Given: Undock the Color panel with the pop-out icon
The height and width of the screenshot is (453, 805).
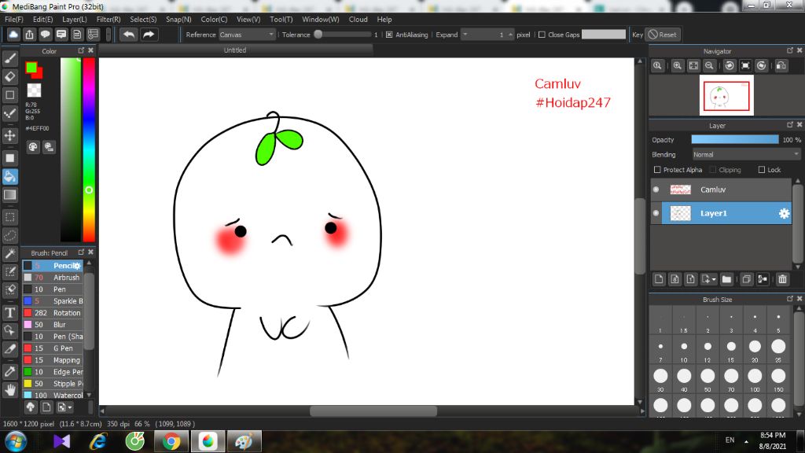Looking at the screenshot, I should click(x=81, y=50).
